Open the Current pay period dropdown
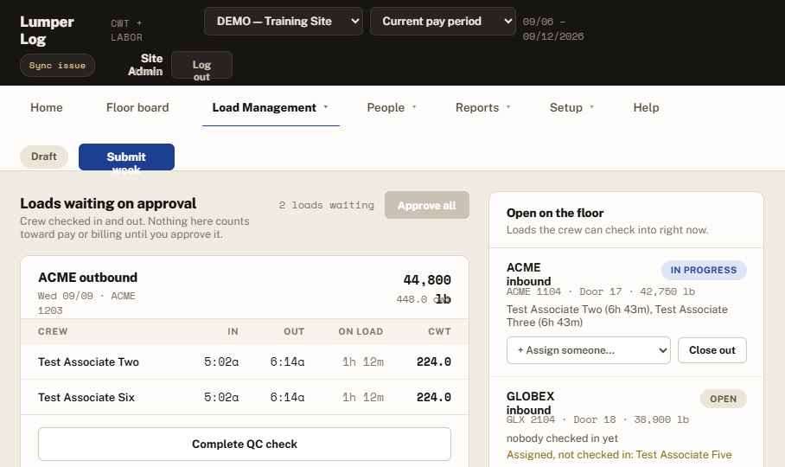This screenshot has width=785, height=467. pyautogui.click(x=443, y=22)
